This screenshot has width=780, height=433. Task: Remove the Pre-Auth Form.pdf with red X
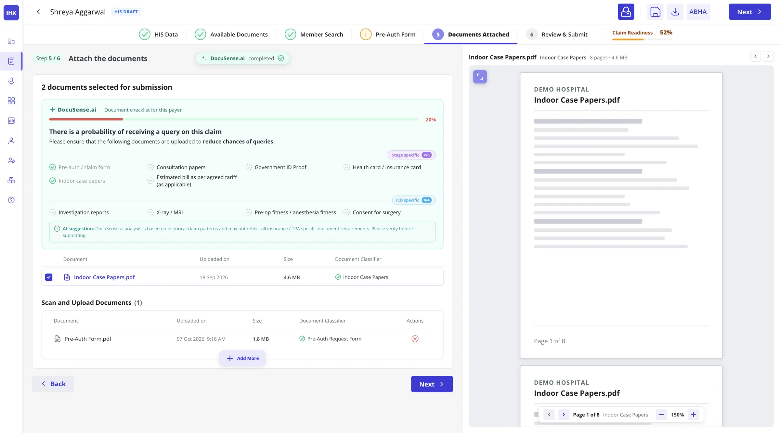tap(415, 339)
